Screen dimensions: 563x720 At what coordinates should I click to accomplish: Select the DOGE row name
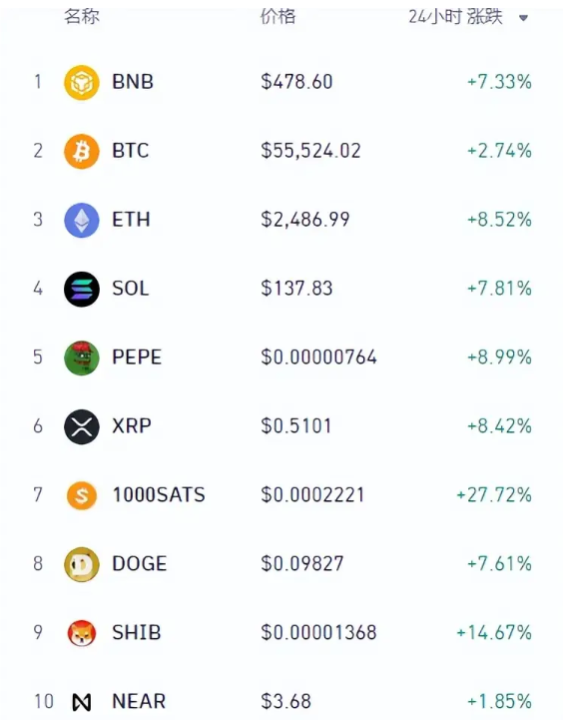(140, 564)
